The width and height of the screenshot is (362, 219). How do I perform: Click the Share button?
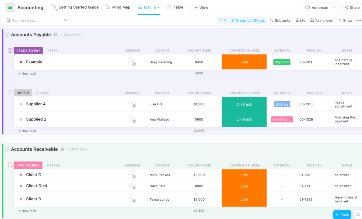[352, 8]
